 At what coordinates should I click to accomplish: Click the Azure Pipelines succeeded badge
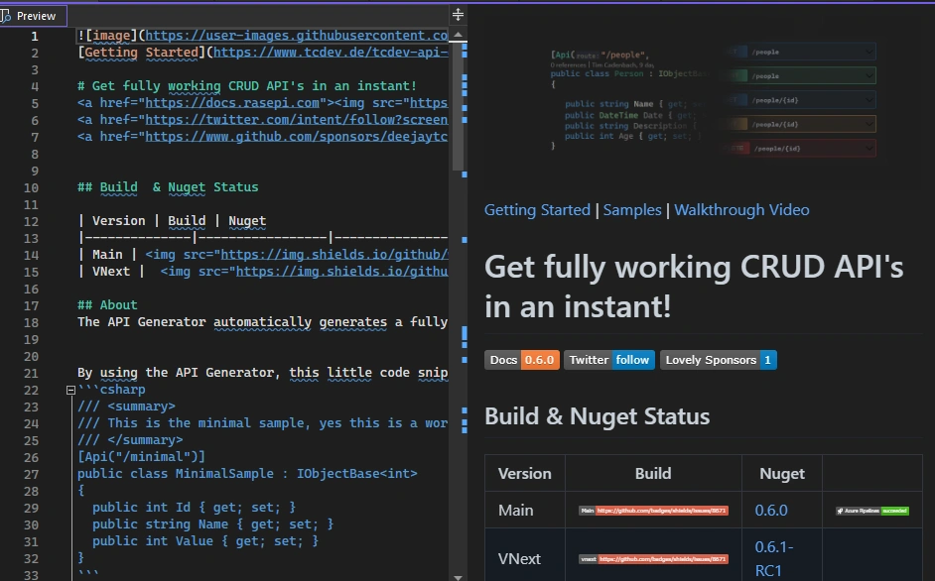871,511
